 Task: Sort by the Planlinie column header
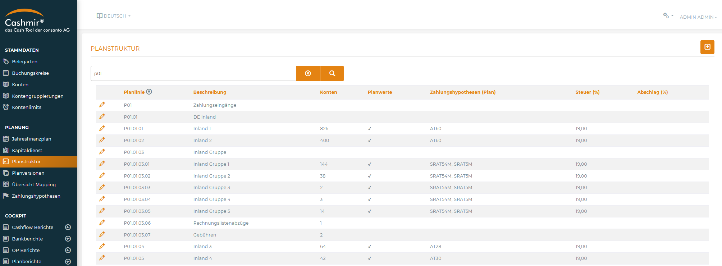pos(134,92)
